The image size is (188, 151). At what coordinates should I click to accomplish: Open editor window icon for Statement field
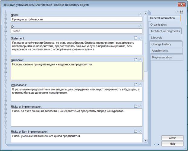click(135, 38)
